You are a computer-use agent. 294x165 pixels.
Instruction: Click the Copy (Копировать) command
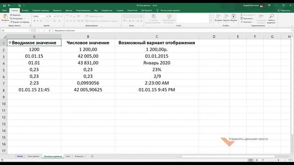(x=17, y=18)
